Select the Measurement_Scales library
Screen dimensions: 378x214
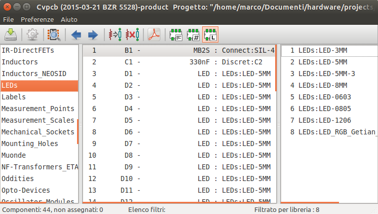point(40,120)
